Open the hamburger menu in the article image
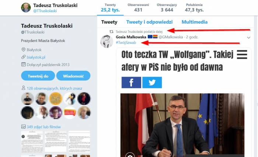The height and width of the screenshot is (157, 258). coord(242,55)
